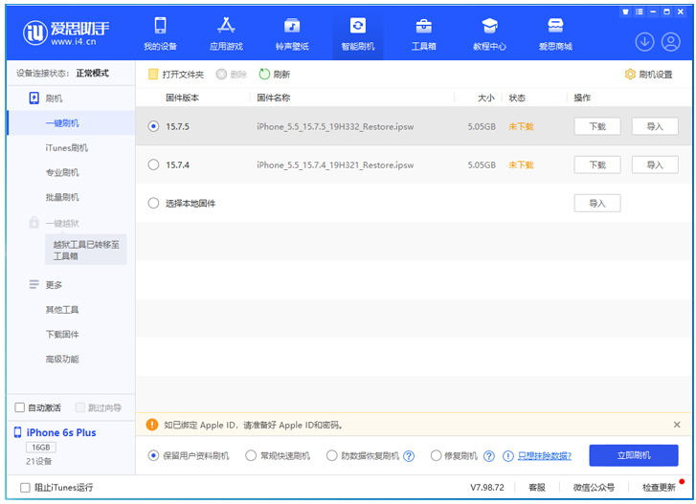This screenshot has height=504, width=696.
Task: Click the info icon before 只想抹除数据
Action: pos(507,456)
